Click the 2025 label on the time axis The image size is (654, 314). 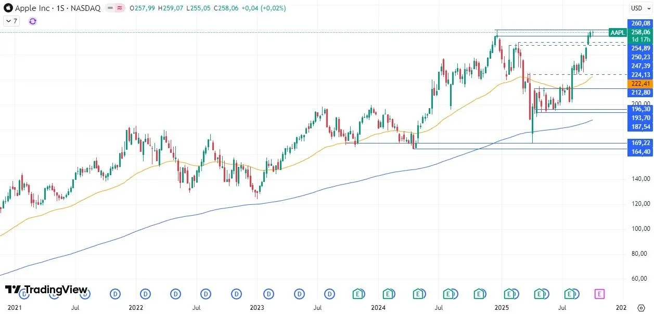pos(501,307)
